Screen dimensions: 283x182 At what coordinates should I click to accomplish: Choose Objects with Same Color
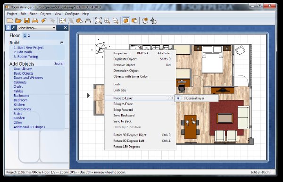[x=140, y=76]
